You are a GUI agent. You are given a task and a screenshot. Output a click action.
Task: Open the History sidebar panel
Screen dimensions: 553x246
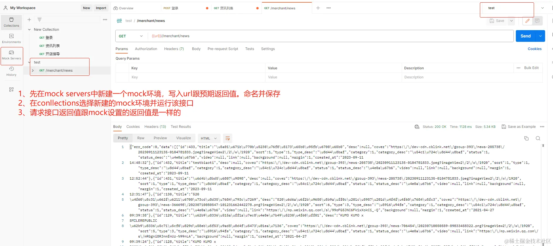tap(11, 71)
